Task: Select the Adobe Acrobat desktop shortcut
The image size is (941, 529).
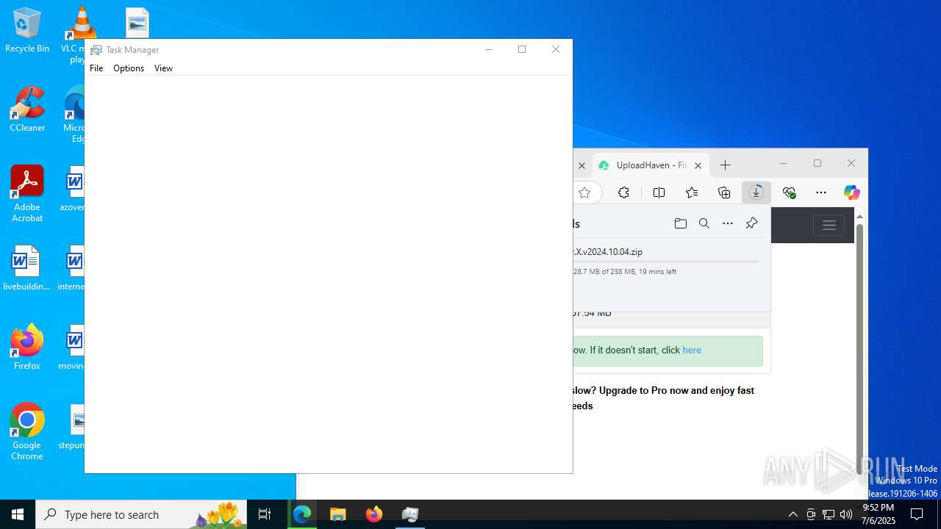Action: (27, 194)
